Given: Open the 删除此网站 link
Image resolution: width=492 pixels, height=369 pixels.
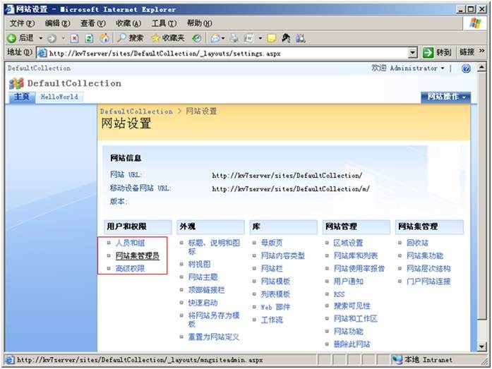Looking at the screenshot, I should 352,344.
